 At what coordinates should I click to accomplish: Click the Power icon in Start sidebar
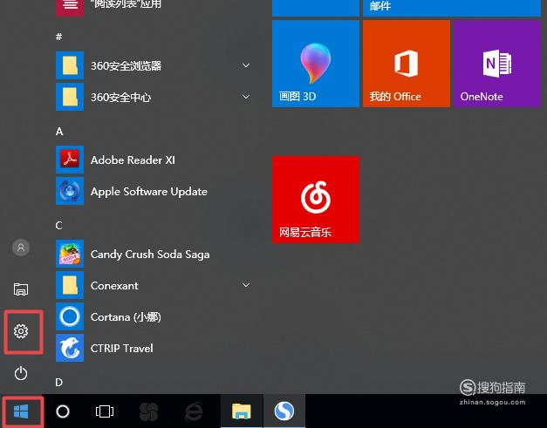(21, 373)
